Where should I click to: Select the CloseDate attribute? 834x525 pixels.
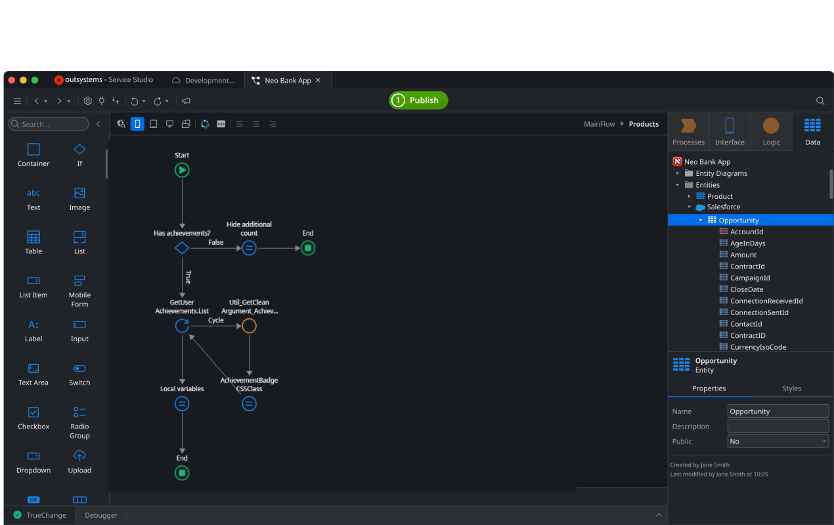coord(741,289)
